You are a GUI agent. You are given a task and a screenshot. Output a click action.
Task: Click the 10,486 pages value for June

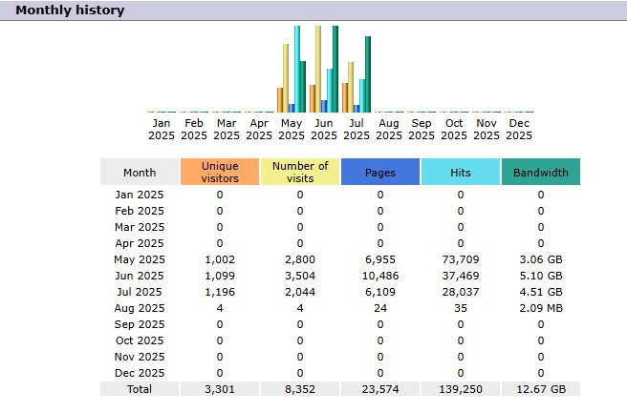coord(380,276)
